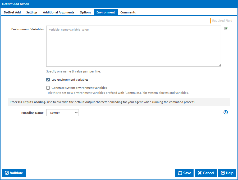Viewport: 238px width, 180px height.
Task: Enable Generate system environment variables
Action: coord(48,88)
